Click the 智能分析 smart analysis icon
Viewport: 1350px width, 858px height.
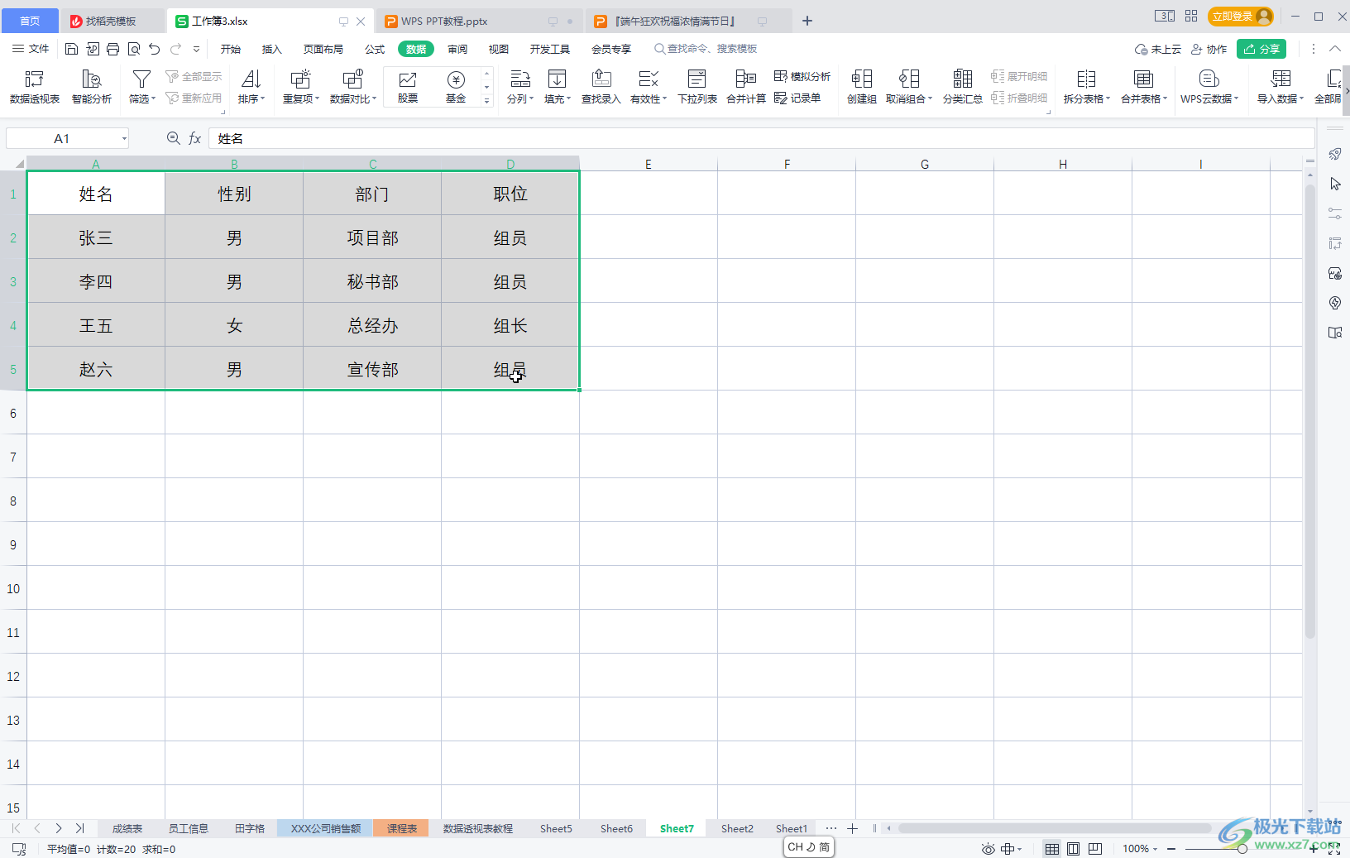[91, 87]
